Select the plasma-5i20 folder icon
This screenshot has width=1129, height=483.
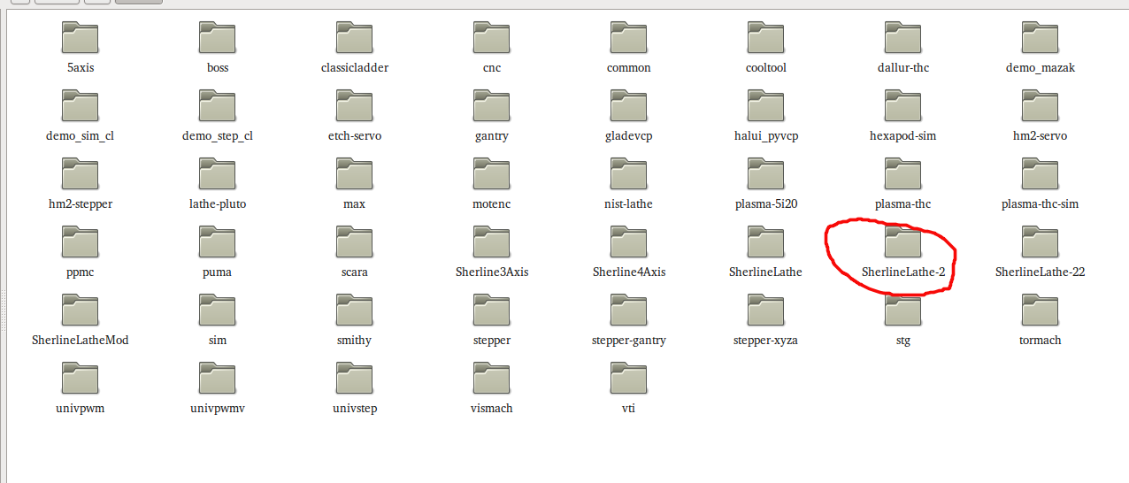(765, 173)
